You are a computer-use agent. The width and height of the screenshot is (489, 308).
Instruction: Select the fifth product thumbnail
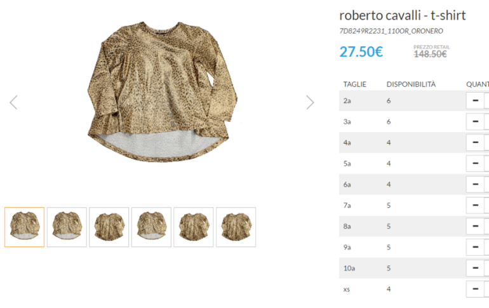tap(194, 227)
